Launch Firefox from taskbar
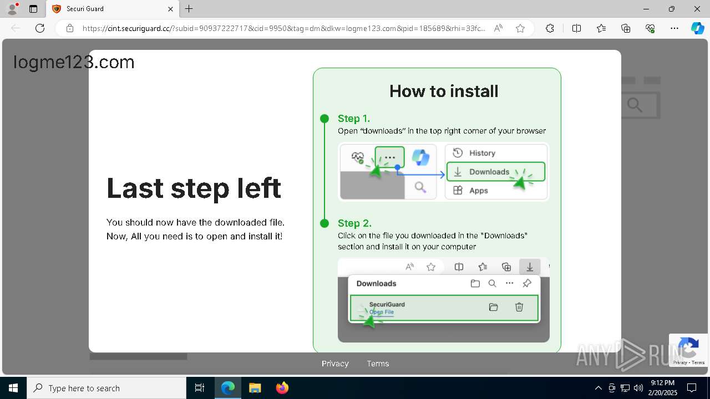 click(282, 388)
